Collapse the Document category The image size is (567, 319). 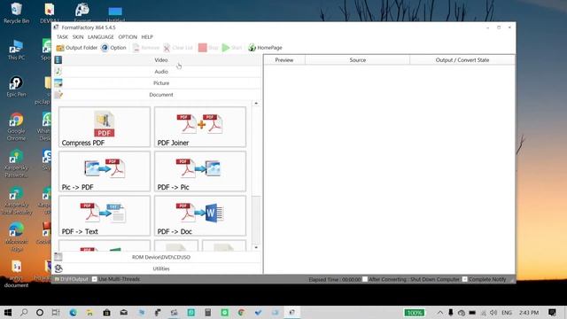158,95
